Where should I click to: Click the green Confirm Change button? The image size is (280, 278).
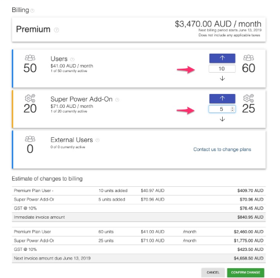pyautogui.click(x=246, y=272)
